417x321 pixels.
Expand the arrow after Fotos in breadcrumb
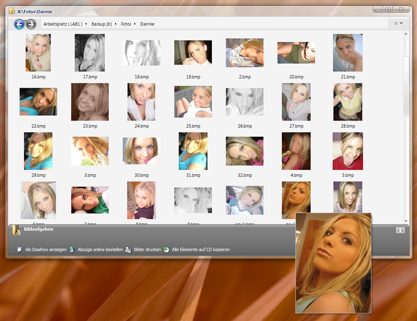pos(135,24)
